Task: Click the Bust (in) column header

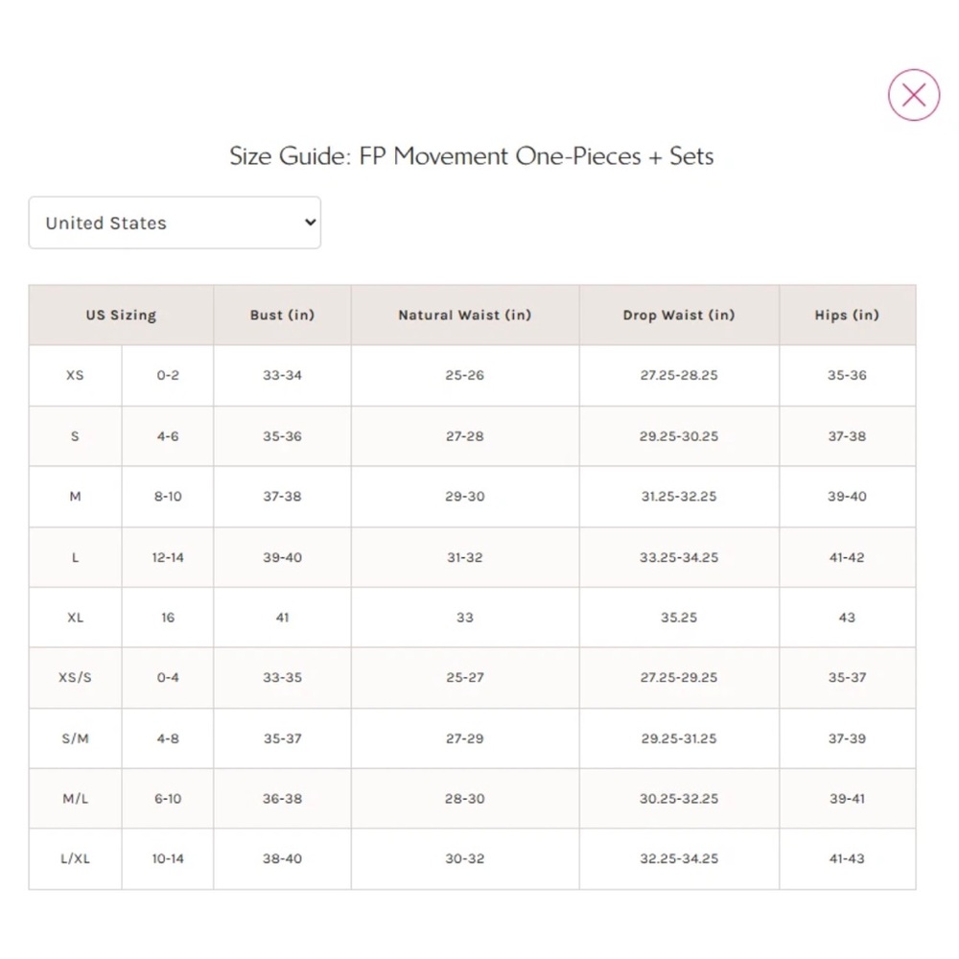Action: click(x=283, y=315)
